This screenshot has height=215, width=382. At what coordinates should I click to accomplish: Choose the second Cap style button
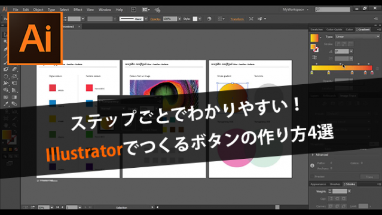pyautogui.click(x=337, y=199)
